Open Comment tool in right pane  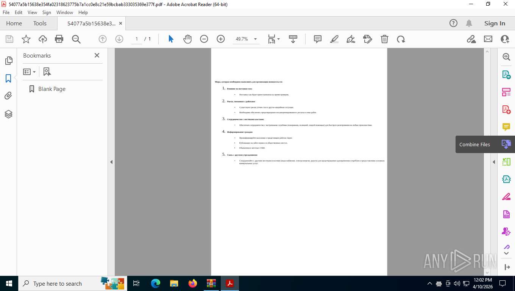pyautogui.click(x=506, y=127)
